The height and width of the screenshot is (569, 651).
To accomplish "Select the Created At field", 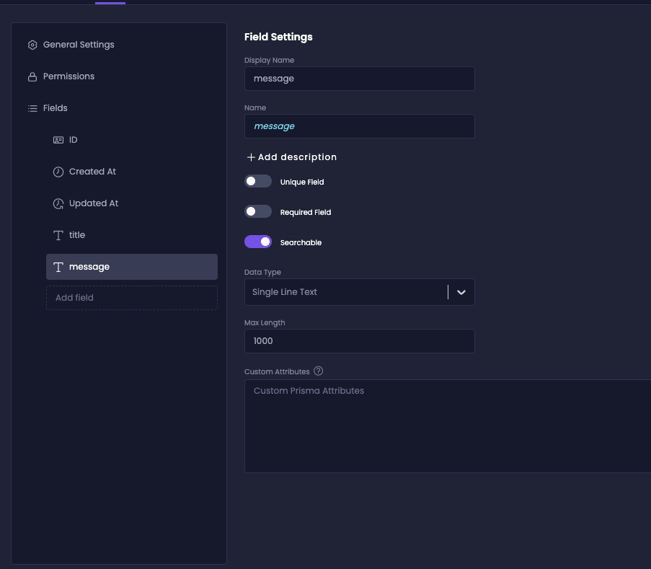I will pyautogui.click(x=92, y=172).
